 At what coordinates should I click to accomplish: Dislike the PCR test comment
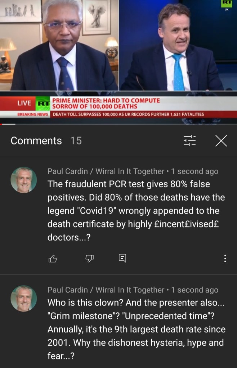tap(89, 259)
